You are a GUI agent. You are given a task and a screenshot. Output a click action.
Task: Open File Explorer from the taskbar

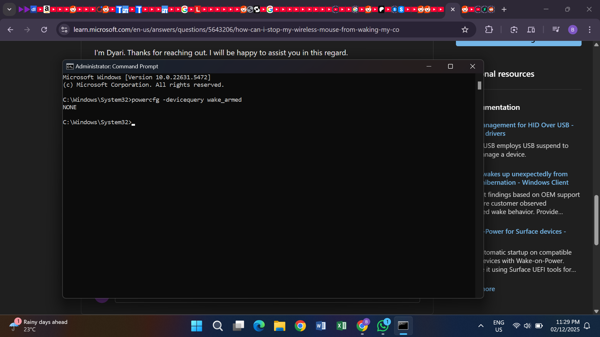[280, 326]
